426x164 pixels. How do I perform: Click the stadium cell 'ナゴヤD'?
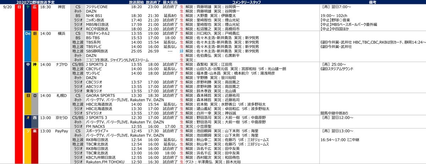61,65
